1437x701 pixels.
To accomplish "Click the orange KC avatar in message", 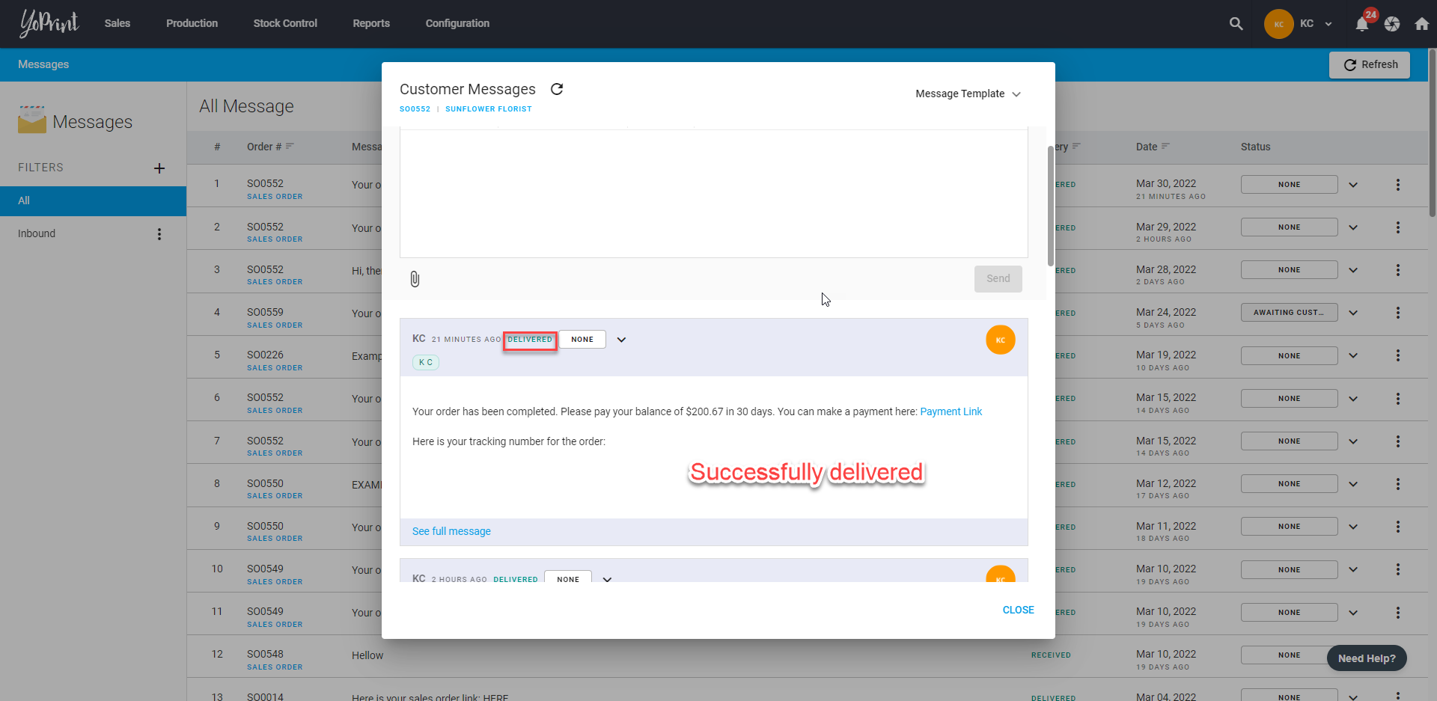I will (x=1001, y=340).
